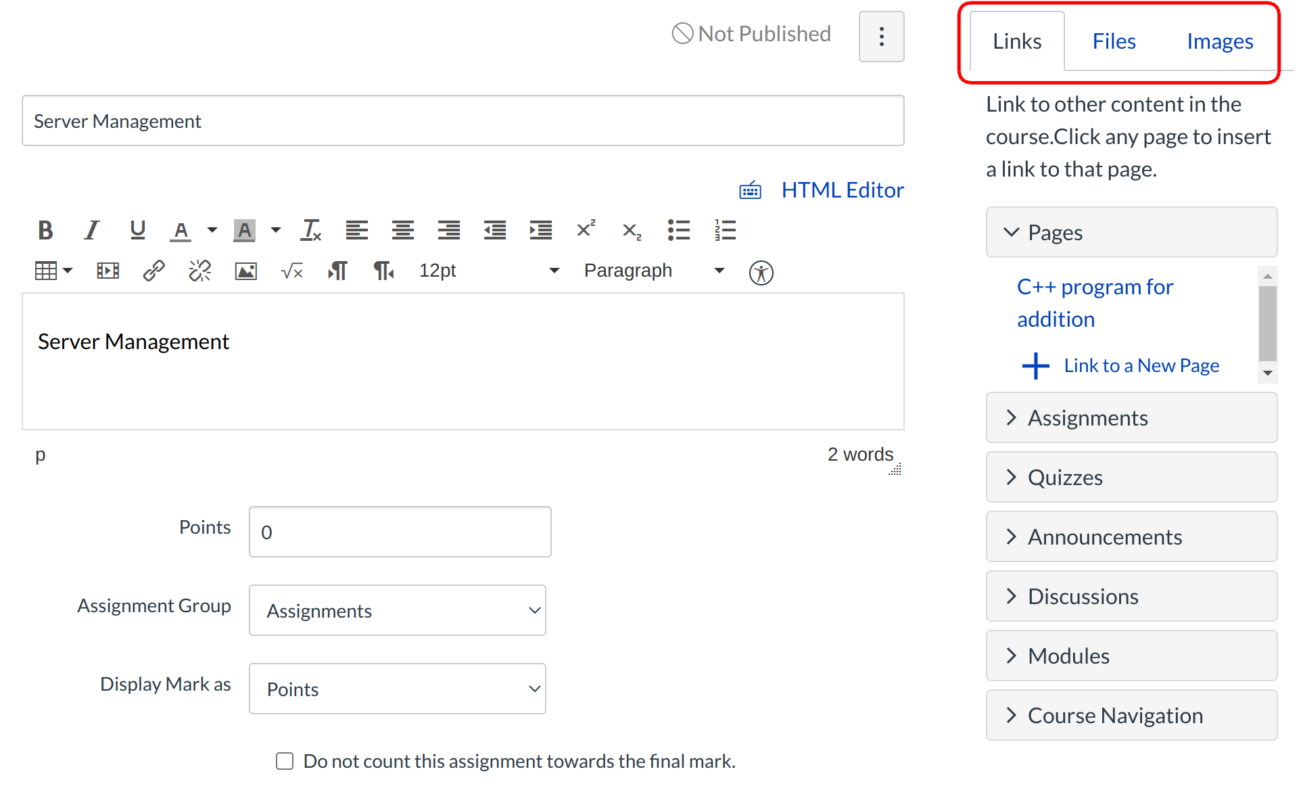Toggle bold formatting
1301x805 pixels.
[x=45, y=231]
